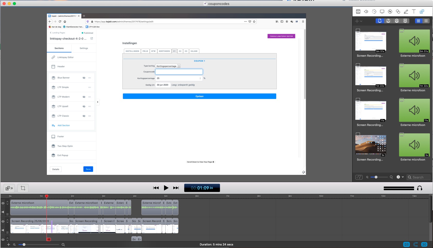Viewport: 433px width, 248px height.
Task: Click the headphones audio monitor icon
Action: click(x=420, y=188)
